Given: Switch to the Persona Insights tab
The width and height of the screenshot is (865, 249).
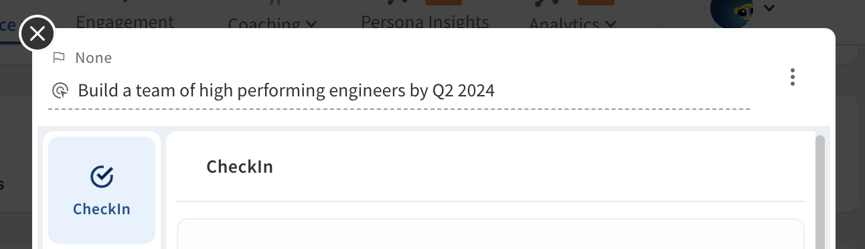Looking at the screenshot, I should click(425, 21).
